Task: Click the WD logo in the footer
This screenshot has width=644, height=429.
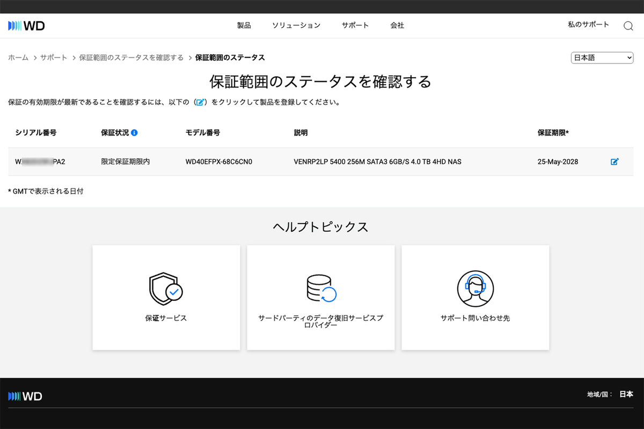Action: (25, 396)
